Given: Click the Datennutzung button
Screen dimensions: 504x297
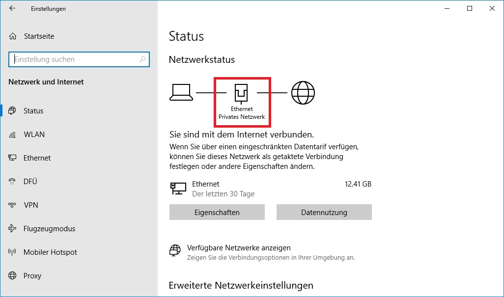Looking at the screenshot, I should pyautogui.click(x=324, y=213).
